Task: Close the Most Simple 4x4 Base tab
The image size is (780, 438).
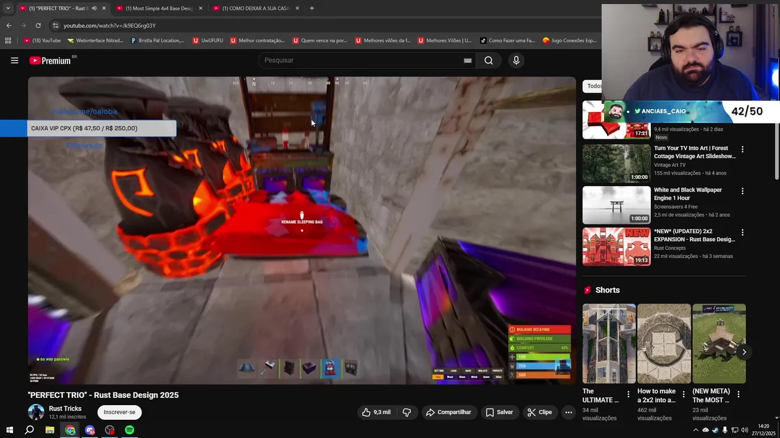Action: 200,9
